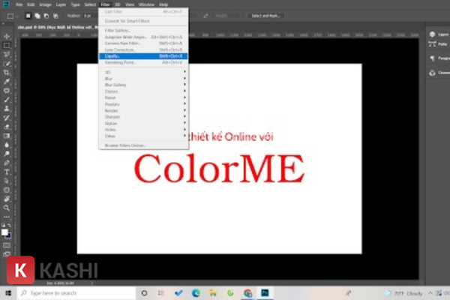Click the Windows Start button
Viewport: 450px width, 300px height.
tap(8, 293)
